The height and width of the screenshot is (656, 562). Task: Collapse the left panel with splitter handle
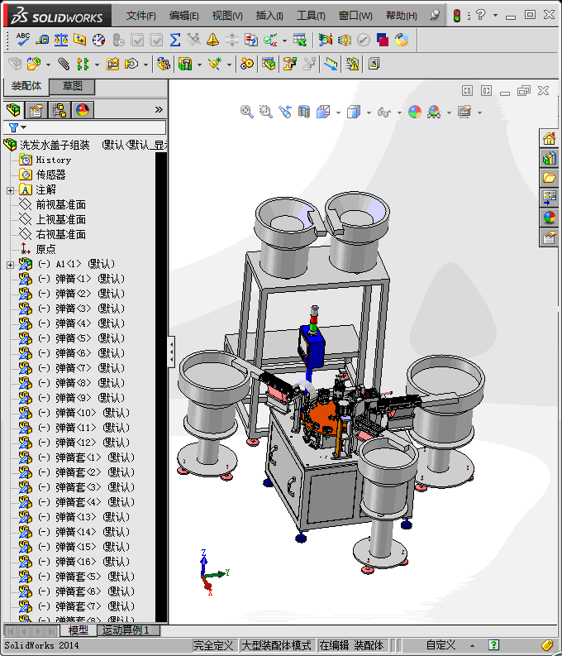click(171, 352)
